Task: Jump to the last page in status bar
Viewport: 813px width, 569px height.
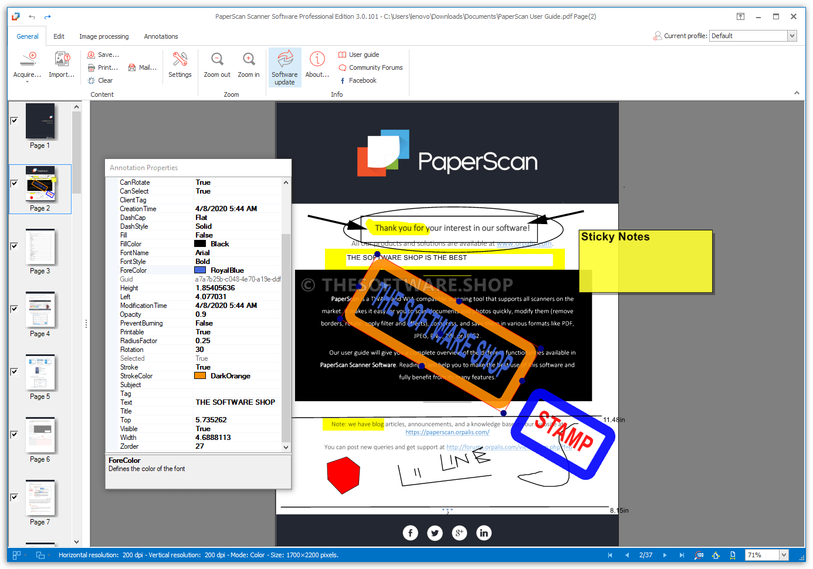Action: [x=681, y=555]
